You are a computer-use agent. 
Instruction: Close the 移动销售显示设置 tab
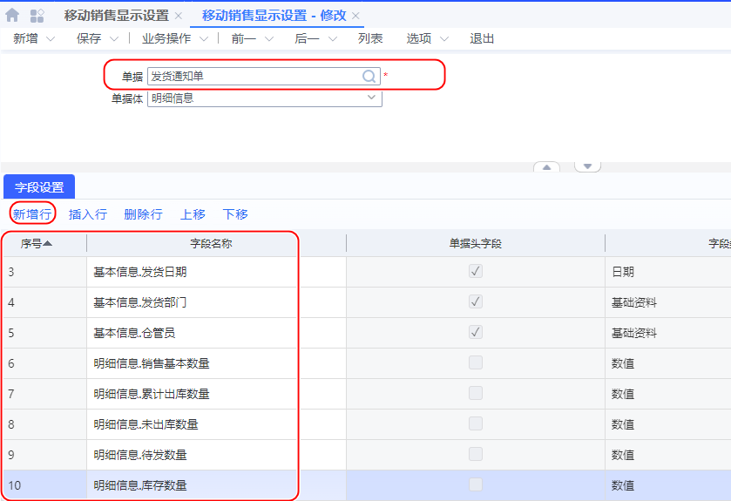(x=179, y=17)
